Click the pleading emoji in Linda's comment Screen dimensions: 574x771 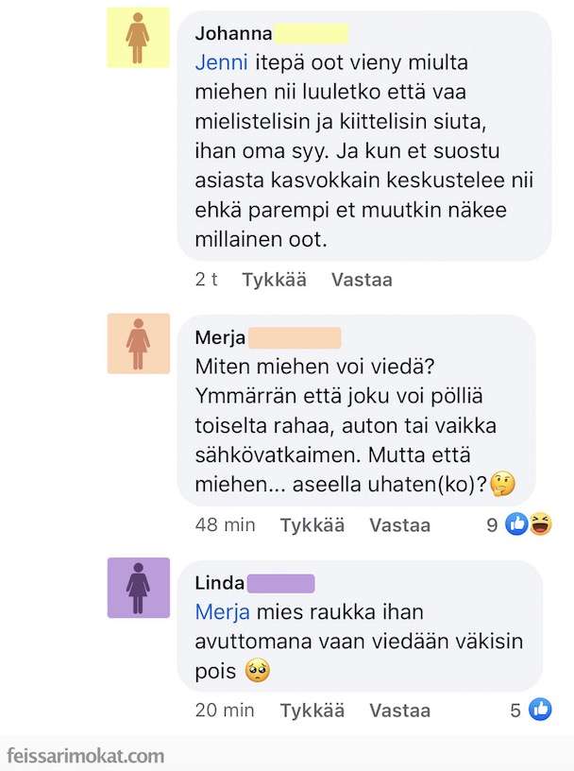(x=257, y=672)
